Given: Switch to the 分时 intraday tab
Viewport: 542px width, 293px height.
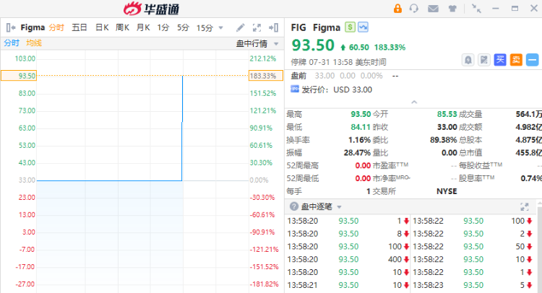Looking at the screenshot, I should tap(56, 27).
